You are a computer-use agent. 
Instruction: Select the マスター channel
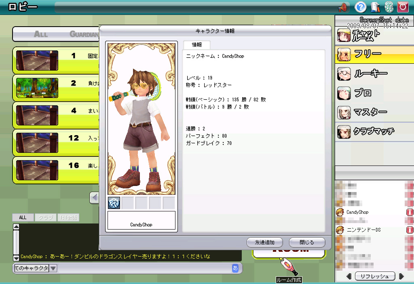pyautogui.click(x=374, y=112)
